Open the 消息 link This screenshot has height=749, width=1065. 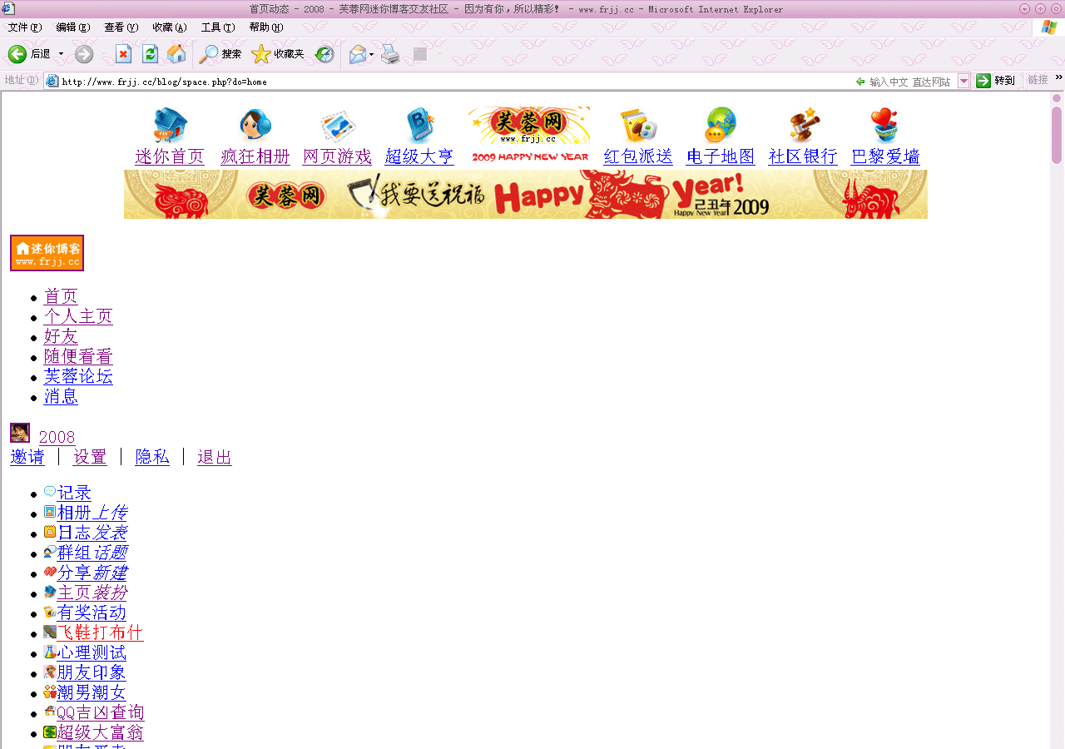point(61,396)
